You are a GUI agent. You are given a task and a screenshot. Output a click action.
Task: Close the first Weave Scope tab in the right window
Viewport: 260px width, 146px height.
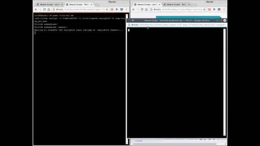pos(160,4)
